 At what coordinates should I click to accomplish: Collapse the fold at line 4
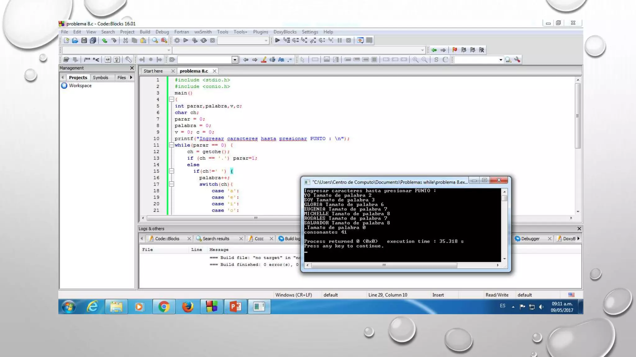[x=171, y=99]
